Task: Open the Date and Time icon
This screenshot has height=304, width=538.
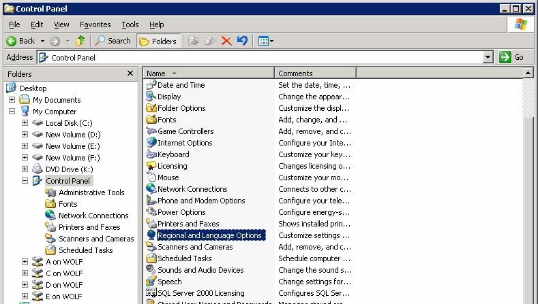Action: tap(151, 85)
